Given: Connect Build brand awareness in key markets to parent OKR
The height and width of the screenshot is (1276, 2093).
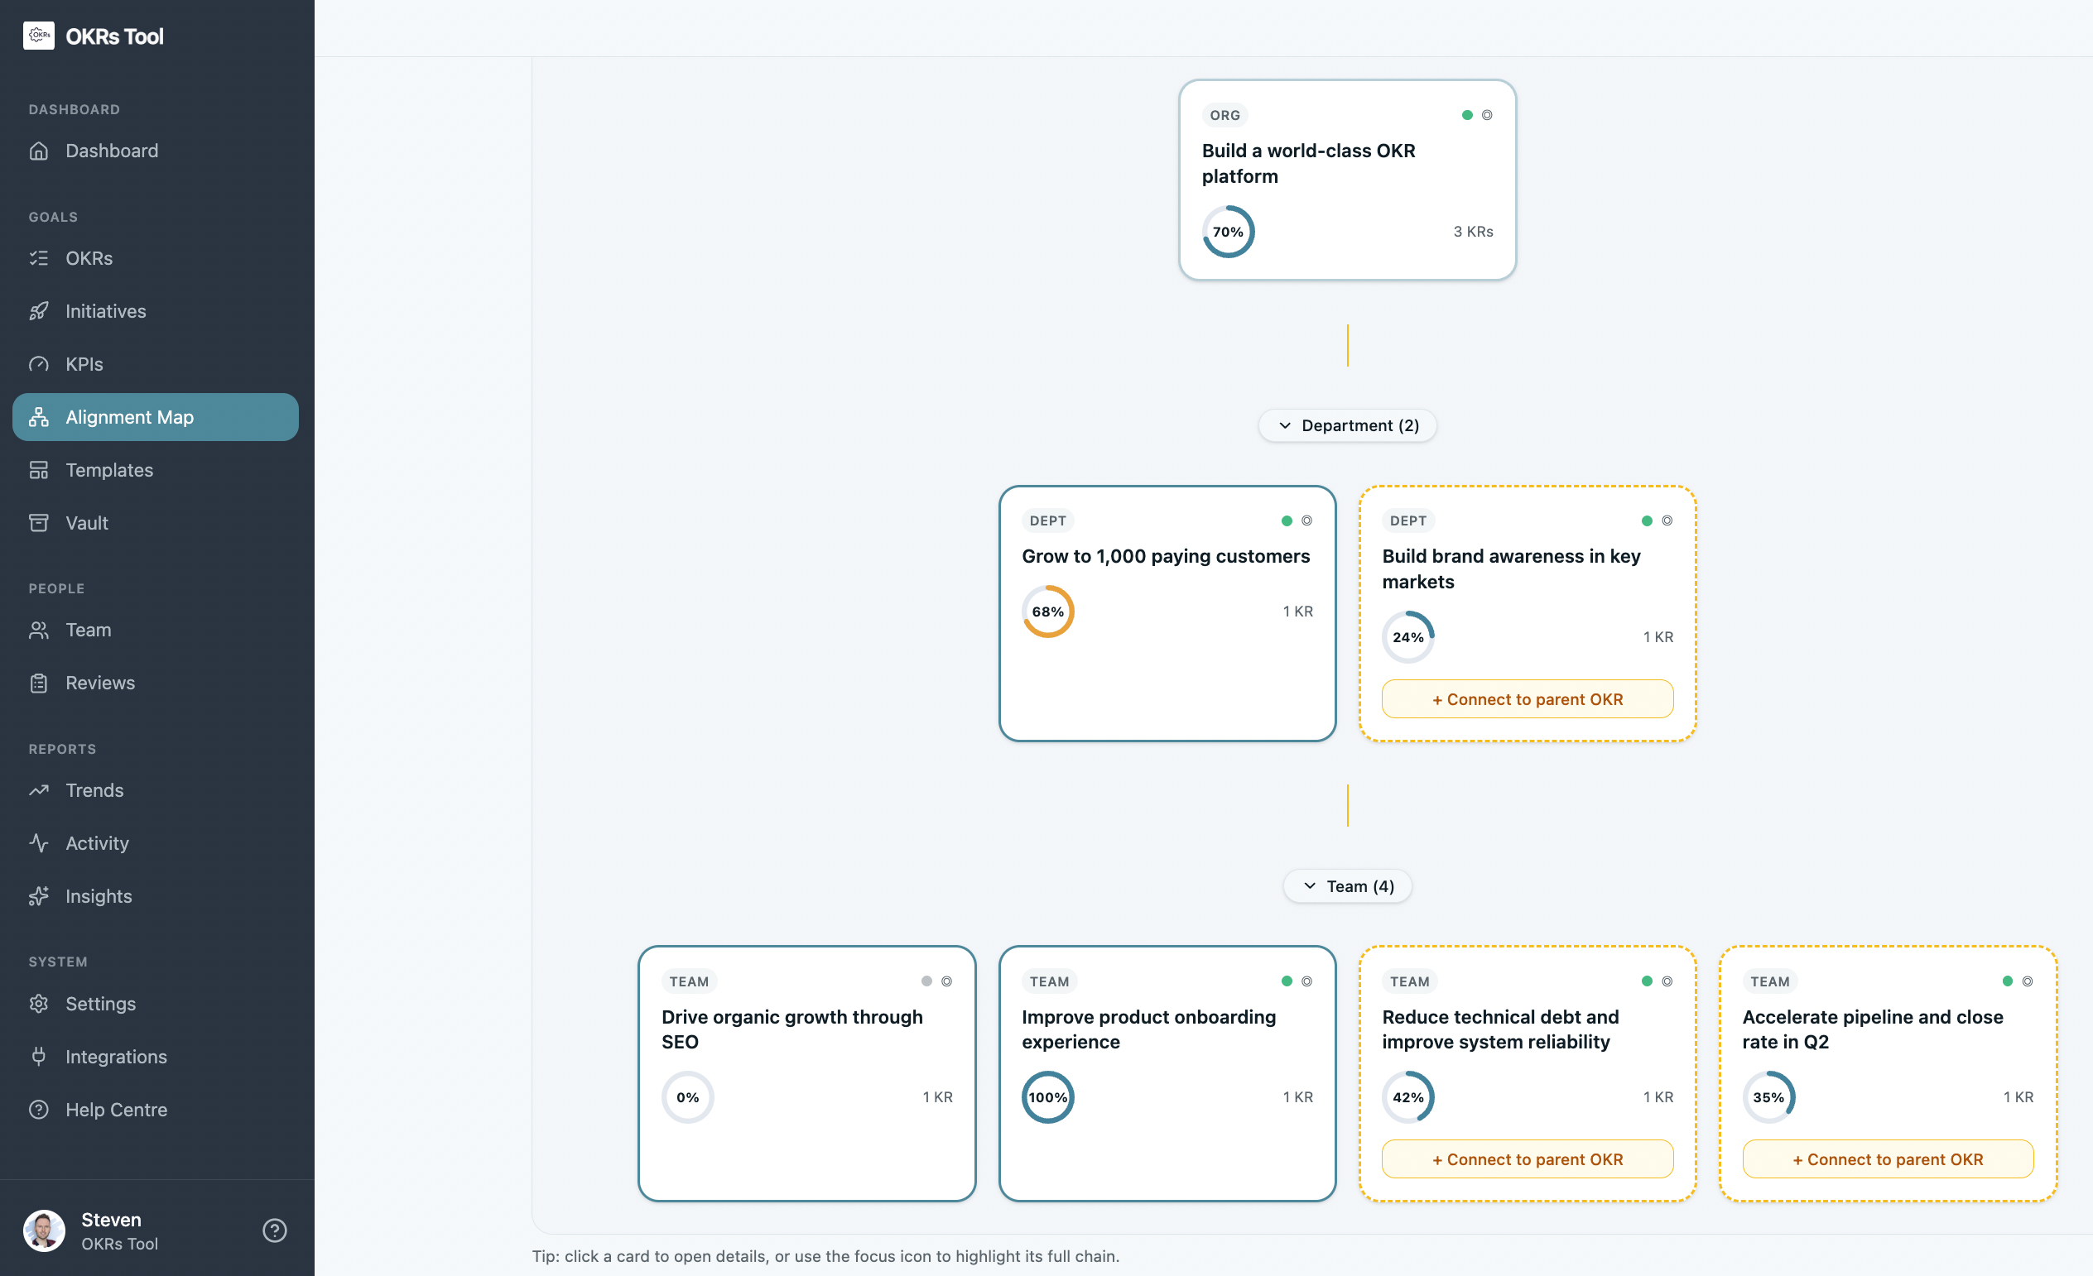Looking at the screenshot, I should [1527, 698].
